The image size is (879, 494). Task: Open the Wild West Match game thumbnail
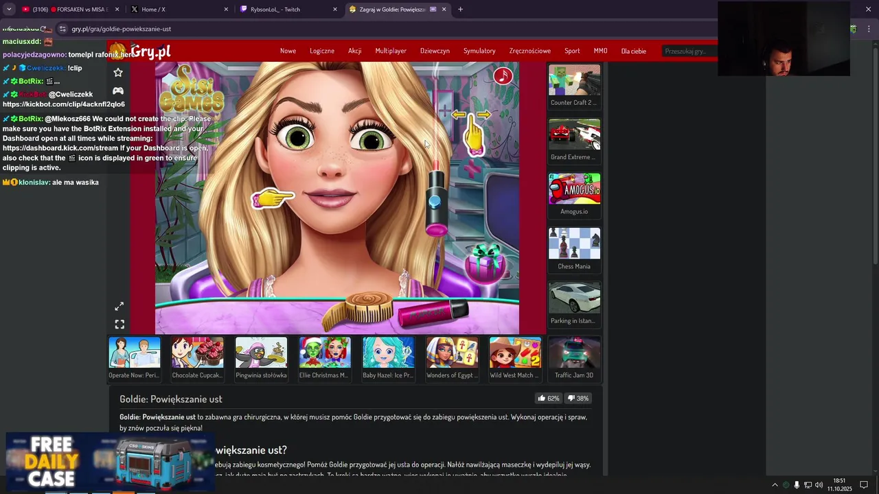[515, 358]
